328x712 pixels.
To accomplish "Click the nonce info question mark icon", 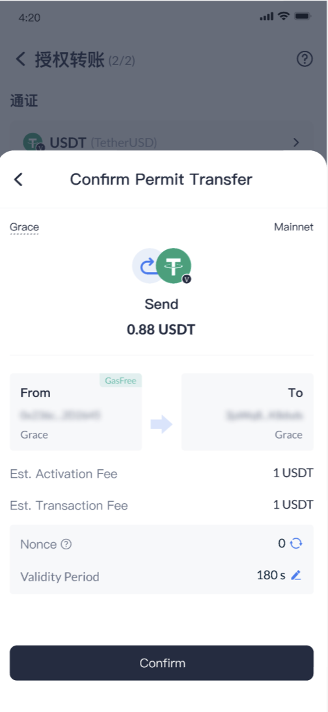I will (x=66, y=544).
